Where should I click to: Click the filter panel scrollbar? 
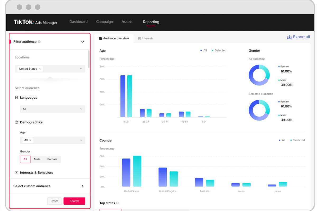(89, 59)
